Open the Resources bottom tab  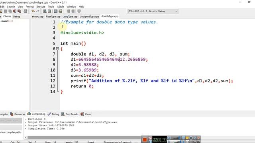coord(18,114)
